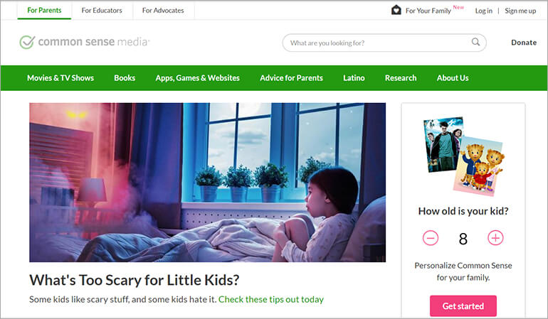Click the Donate link

pos(524,42)
